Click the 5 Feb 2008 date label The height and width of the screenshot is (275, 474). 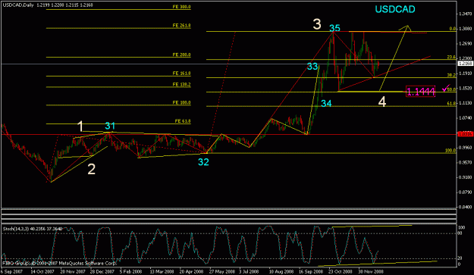pyautogui.click(x=131, y=271)
